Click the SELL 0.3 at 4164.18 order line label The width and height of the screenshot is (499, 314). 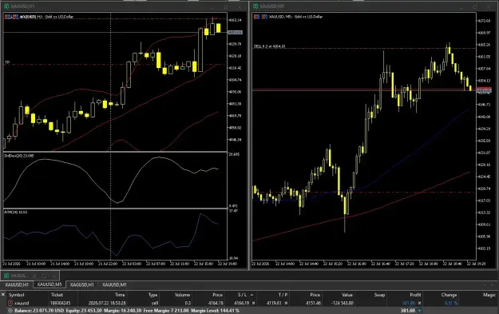(x=269, y=46)
